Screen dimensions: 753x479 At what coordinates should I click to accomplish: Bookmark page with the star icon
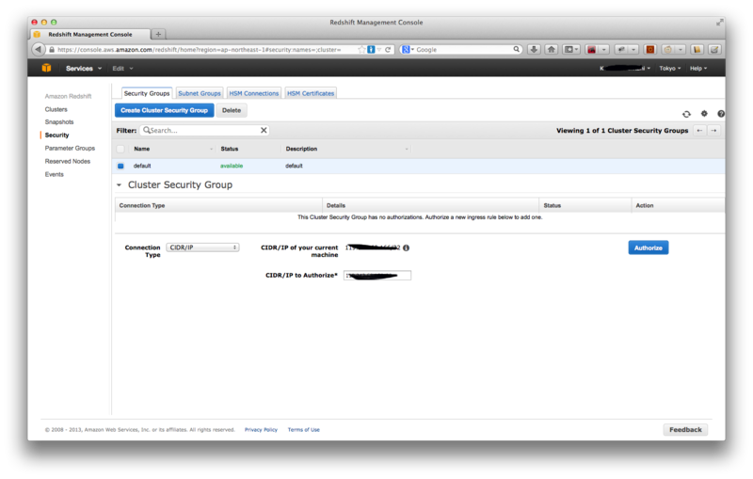point(361,50)
